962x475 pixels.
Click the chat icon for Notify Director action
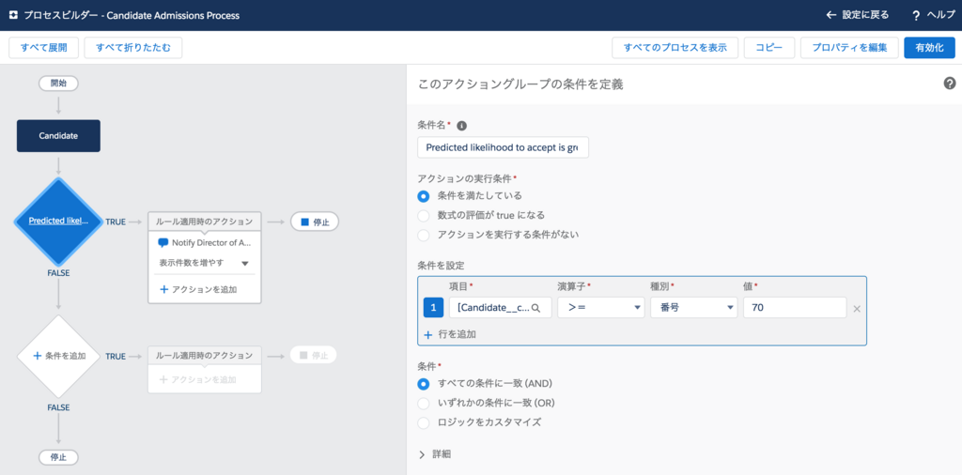pos(163,242)
